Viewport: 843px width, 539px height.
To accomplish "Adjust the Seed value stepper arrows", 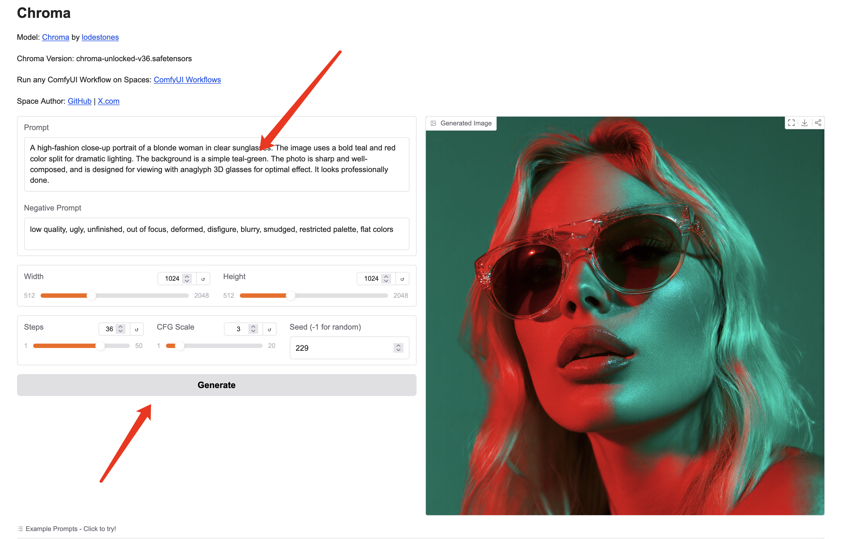I will [x=398, y=348].
